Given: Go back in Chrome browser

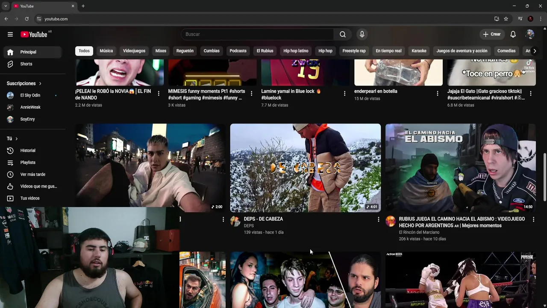Looking at the screenshot, I should click(6, 19).
